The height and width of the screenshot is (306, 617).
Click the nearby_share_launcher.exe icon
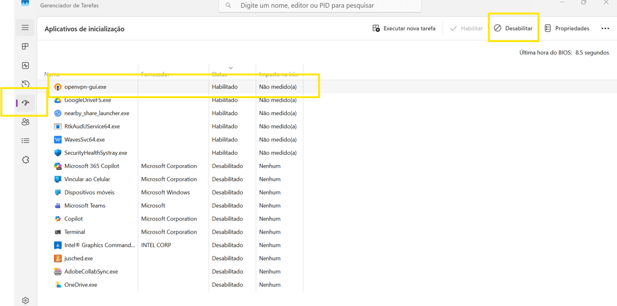tap(57, 113)
